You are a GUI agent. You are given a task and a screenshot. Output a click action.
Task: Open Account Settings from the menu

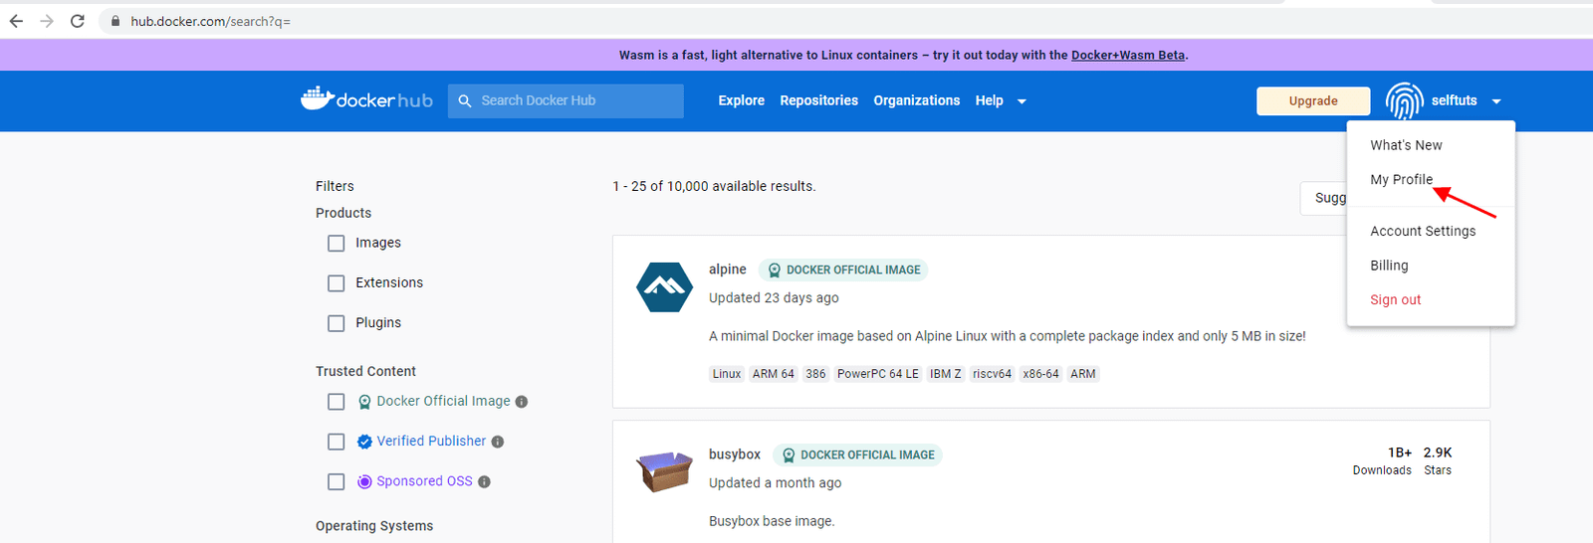[x=1423, y=231]
